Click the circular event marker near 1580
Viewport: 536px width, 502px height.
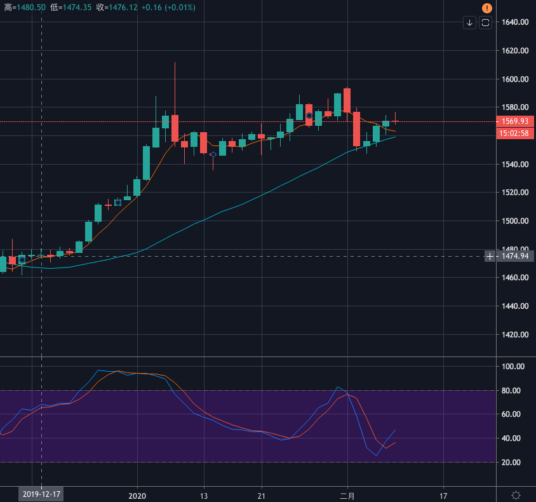point(309,116)
